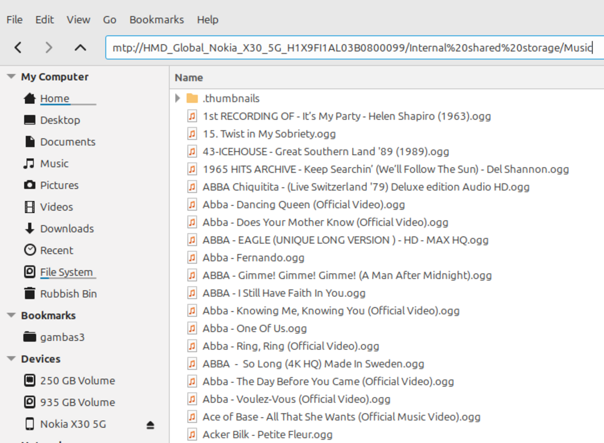Click the Pictures camera icon in sidebar
The image size is (604, 443).
pyautogui.click(x=29, y=185)
